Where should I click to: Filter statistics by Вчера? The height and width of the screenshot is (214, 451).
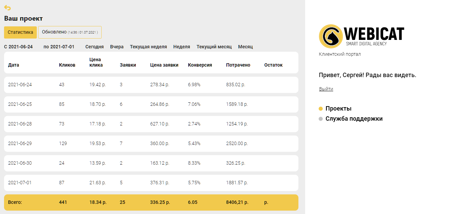coord(117,47)
